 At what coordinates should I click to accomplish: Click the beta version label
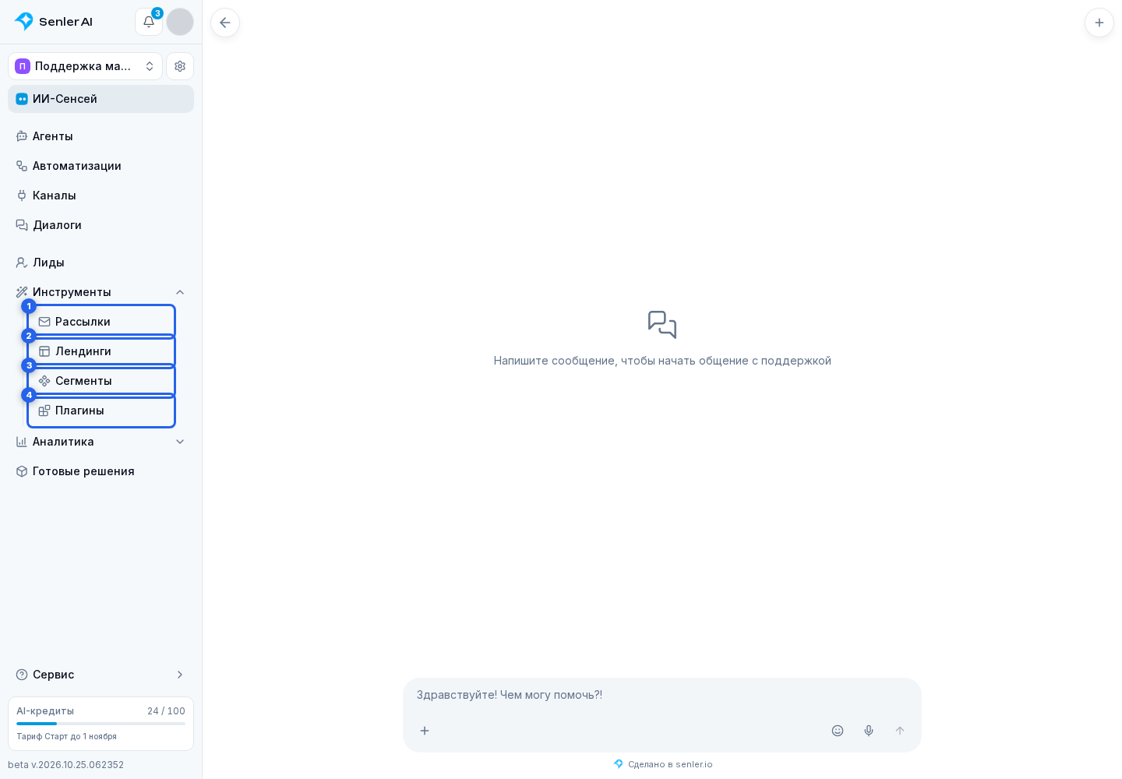coord(65,765)
